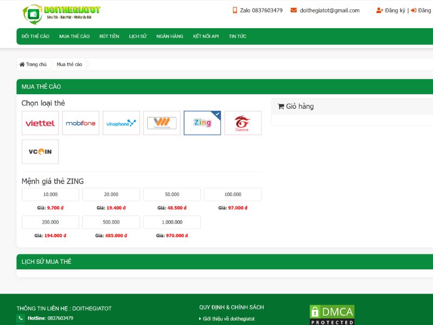Click the Đăng ký user icon
This screenshot has width=433, height=325.
[x=380, y=10]
